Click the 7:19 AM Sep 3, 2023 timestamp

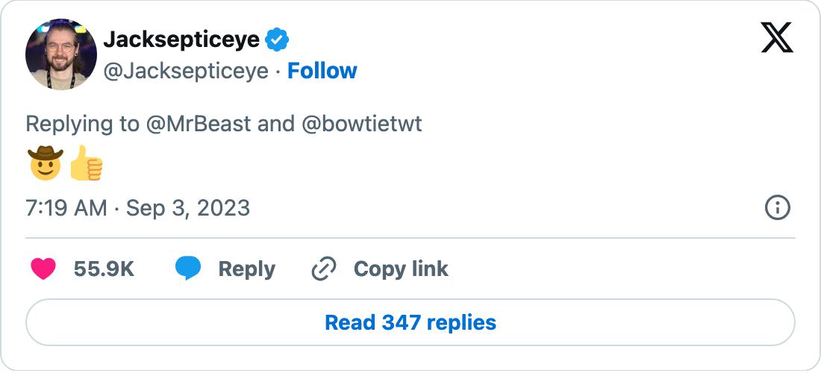138,207
